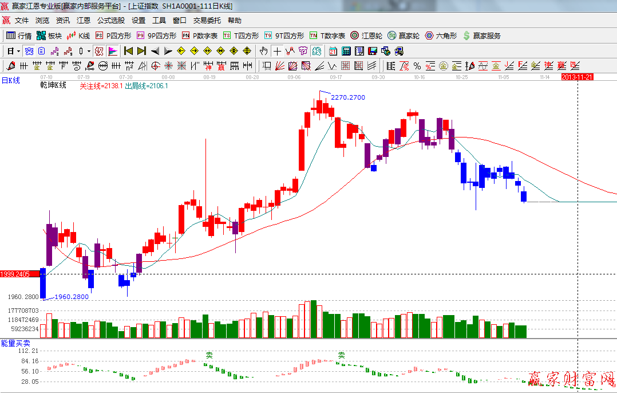Expand the period 日 dropdown arrow
This screenshot has width=617, height=393.
(x=18, y=51)
